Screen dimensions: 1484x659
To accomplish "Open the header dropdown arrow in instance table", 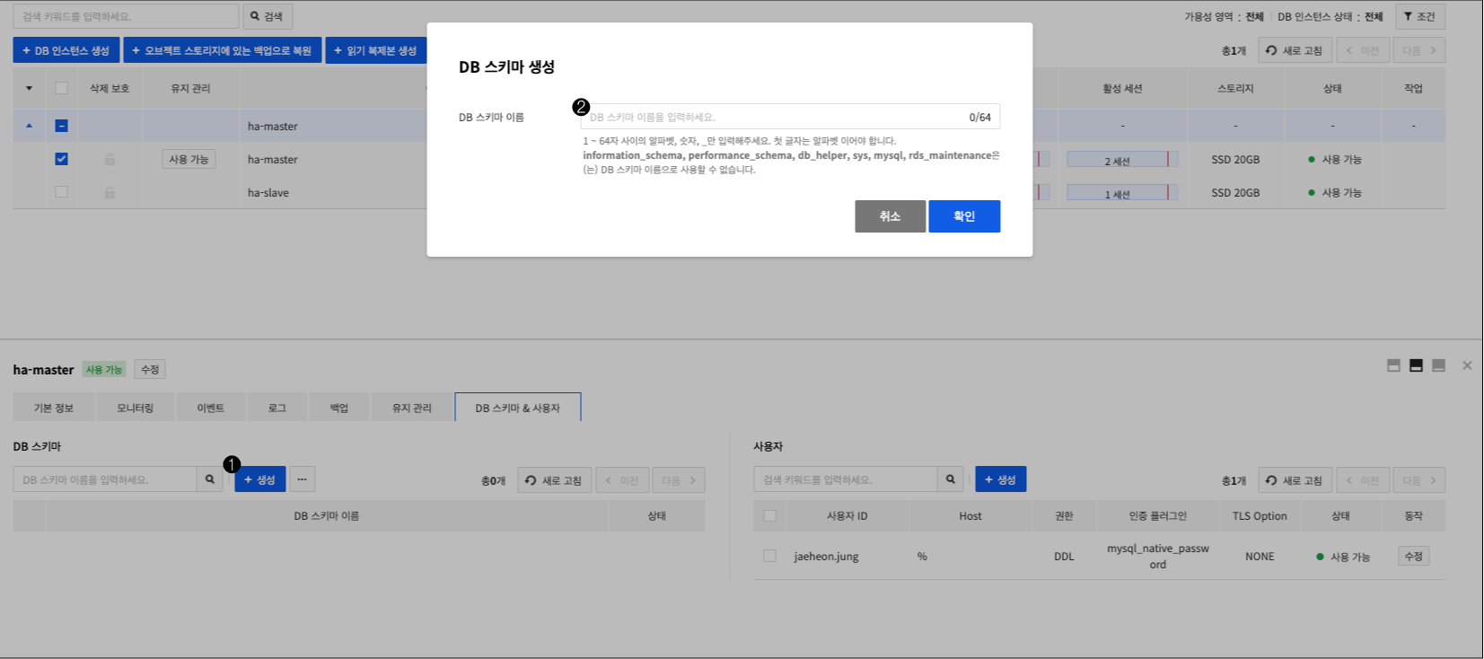I will (x=29, y=88).
